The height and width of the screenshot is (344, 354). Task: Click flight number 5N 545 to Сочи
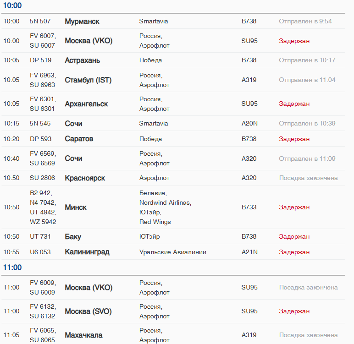coord(40,123)
